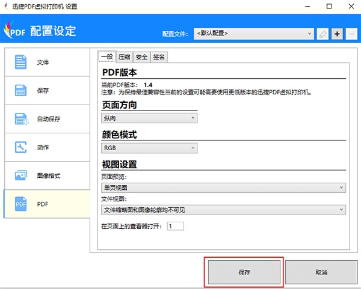This screenshot has height=289, width=361.
Task: Click the 动作 wrench icon in sidebar
Action: point(20,147)
